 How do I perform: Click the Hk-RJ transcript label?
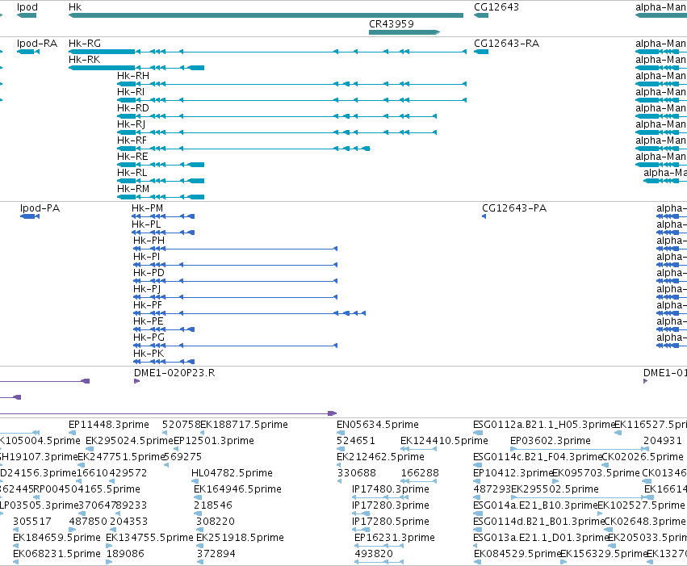tap(131, 124)
